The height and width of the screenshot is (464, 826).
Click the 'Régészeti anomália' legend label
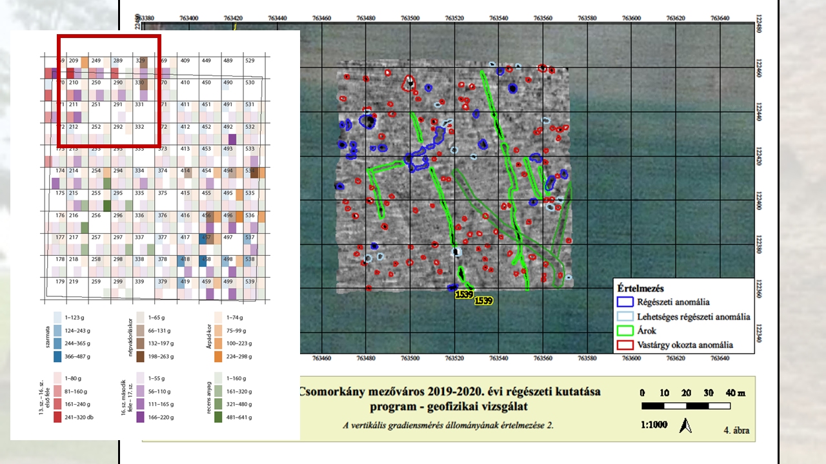(x=673, y=302)
